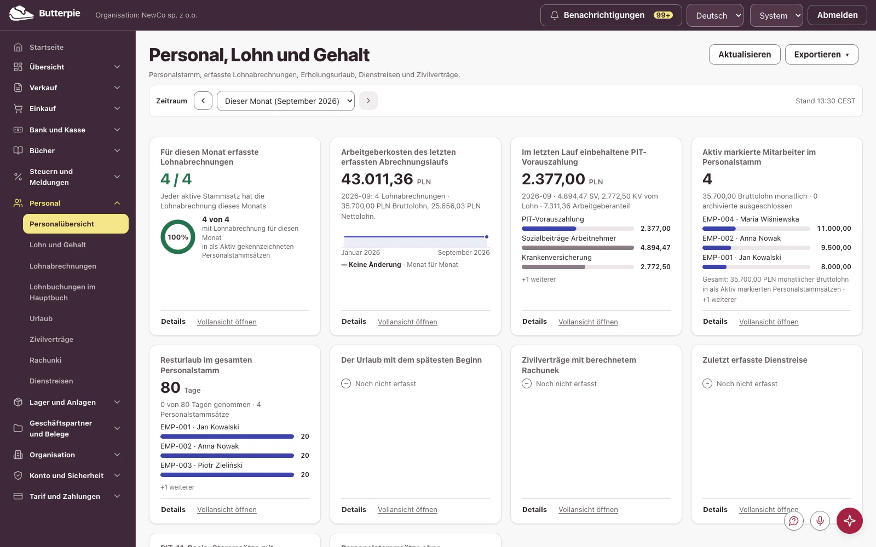876x547 pixels.
Task: Click the Bank und Kasse icon
Action: pyautogui.click(x=18, y=130)
